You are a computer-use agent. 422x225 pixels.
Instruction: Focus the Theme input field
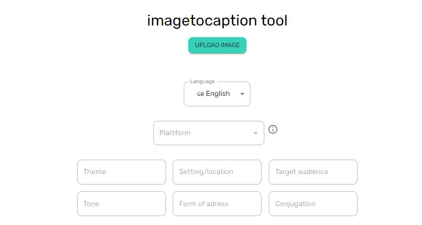(122, 172)
